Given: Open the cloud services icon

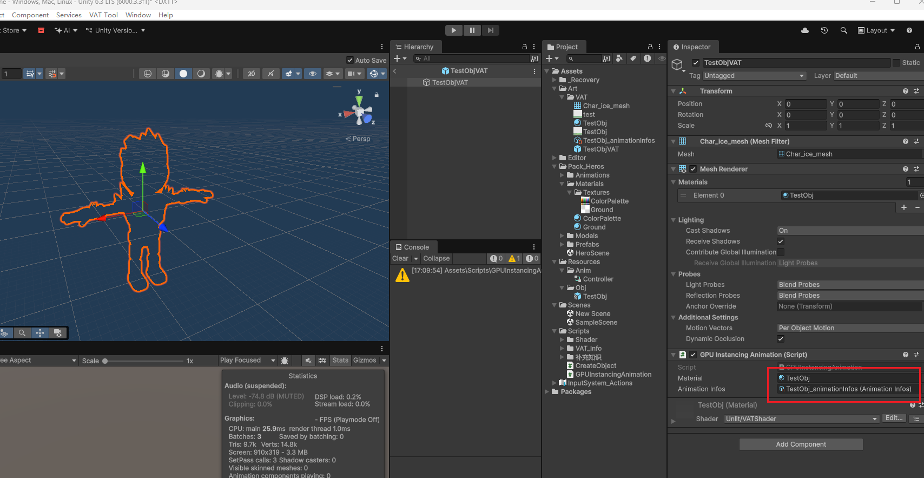Looking at the screenshot, I should (x=805, y=30).
